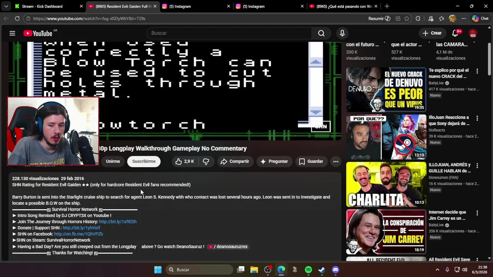Screen dimensions: 493x277
Task: Dislike the video with thumbs down
Action: (x=206, y=162)
